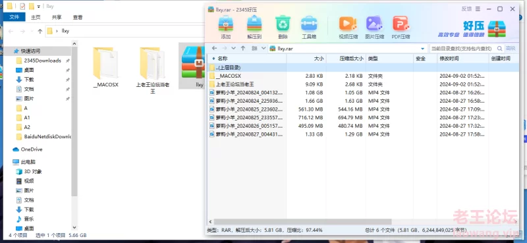Click the llxy.rar path field in 好压
The image size is (527, 243).
coord(348,49)
